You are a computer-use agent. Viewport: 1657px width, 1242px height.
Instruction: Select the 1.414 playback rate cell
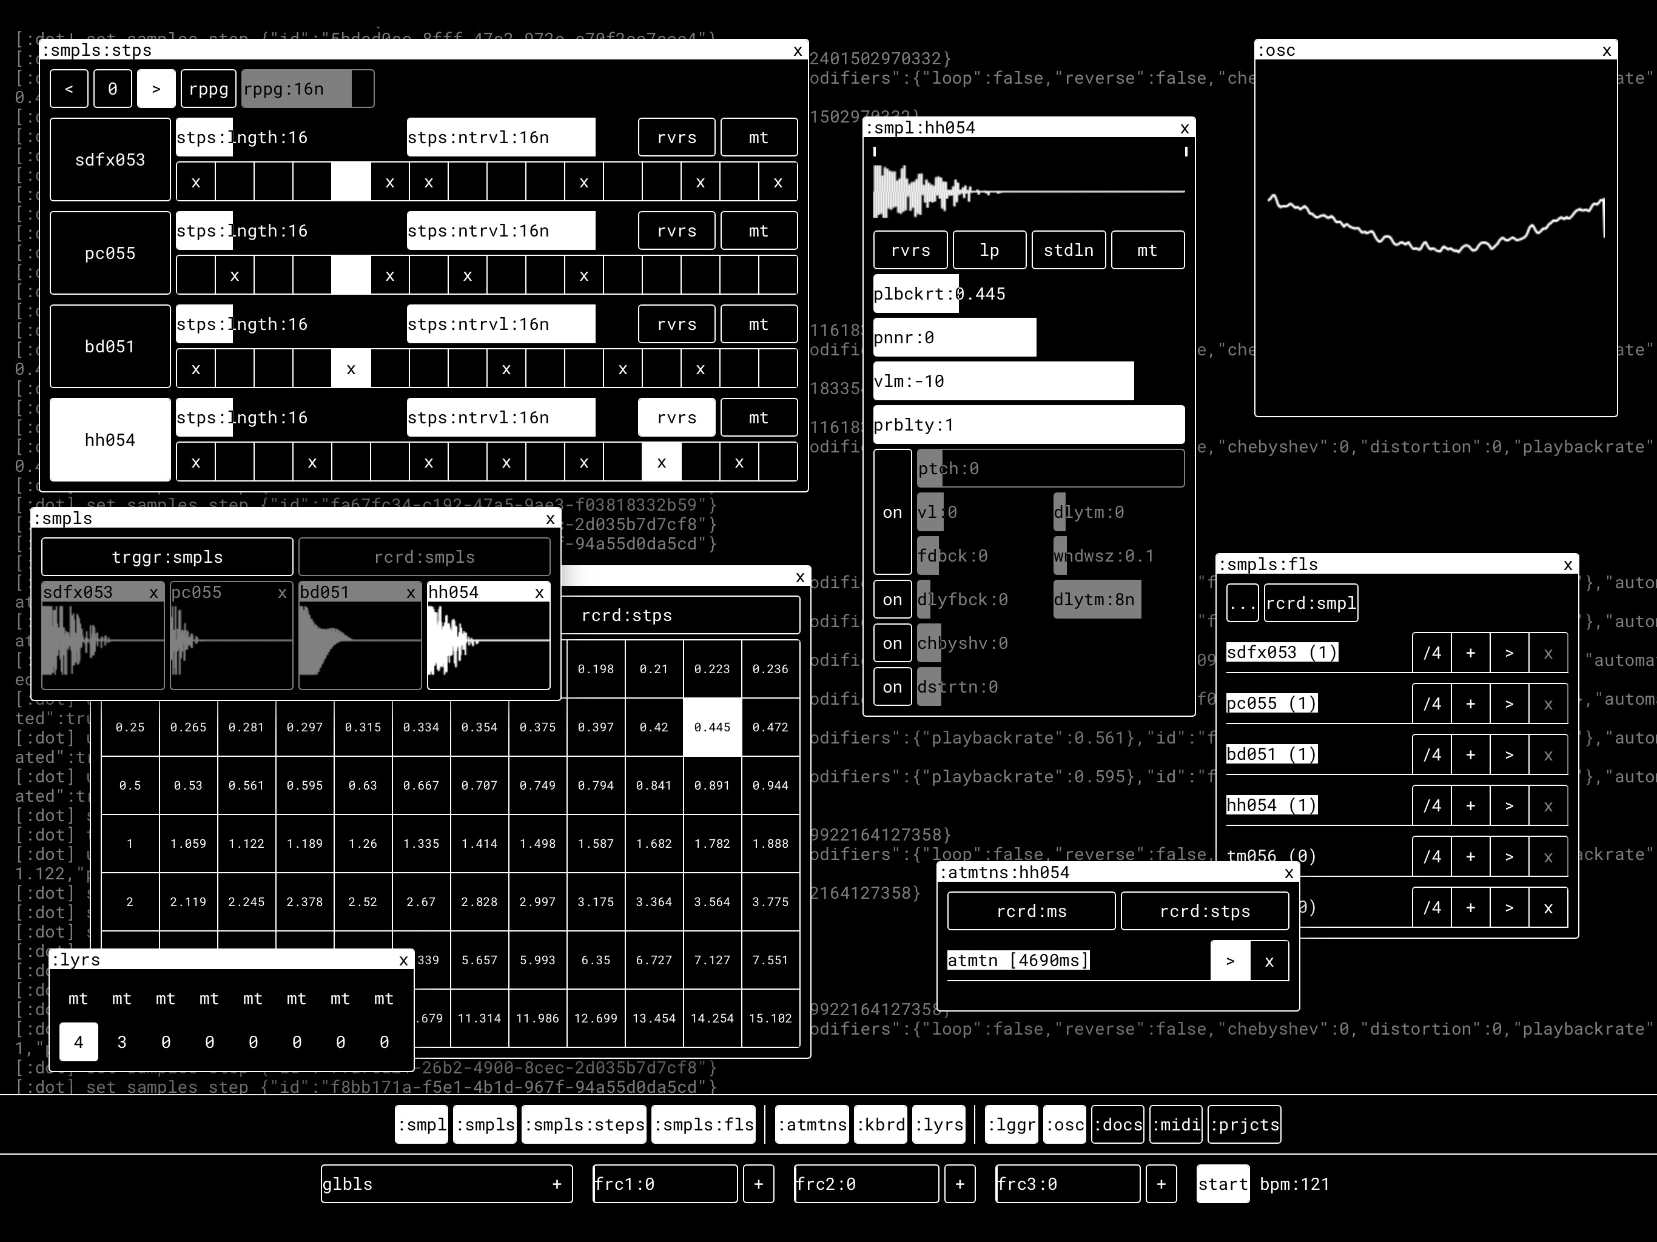click(479, 844)
